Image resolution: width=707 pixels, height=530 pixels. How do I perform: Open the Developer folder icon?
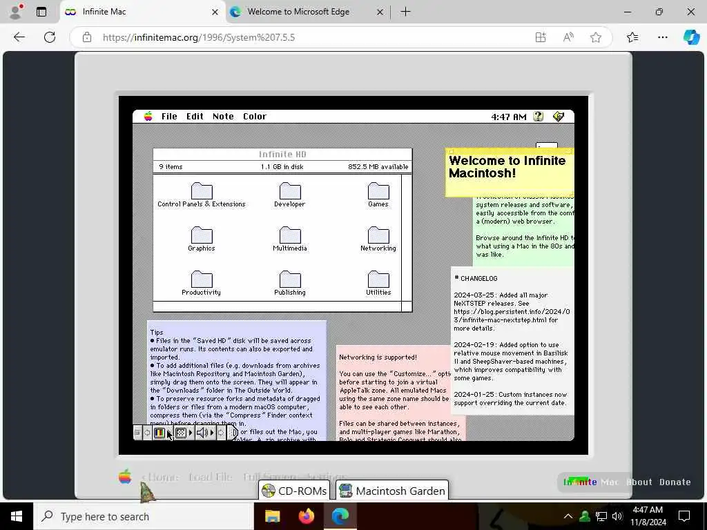point(290,191)
